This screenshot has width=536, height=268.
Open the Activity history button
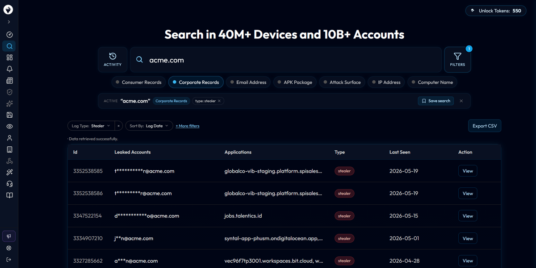click(x=113, y=60)
